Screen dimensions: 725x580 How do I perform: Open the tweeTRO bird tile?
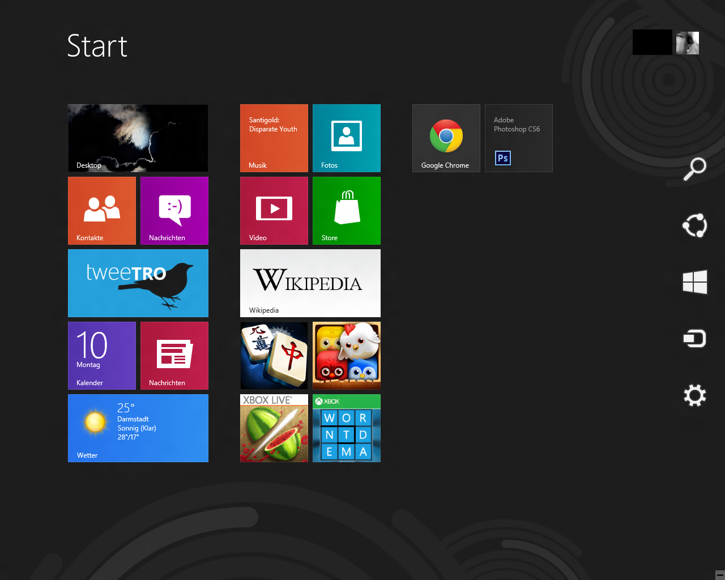(x=138, y=283)
